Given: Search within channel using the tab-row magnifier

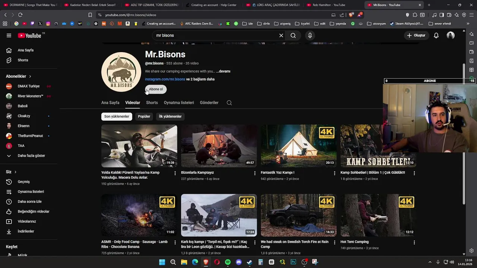Looking at the screenshot, I should click(229, 103).
